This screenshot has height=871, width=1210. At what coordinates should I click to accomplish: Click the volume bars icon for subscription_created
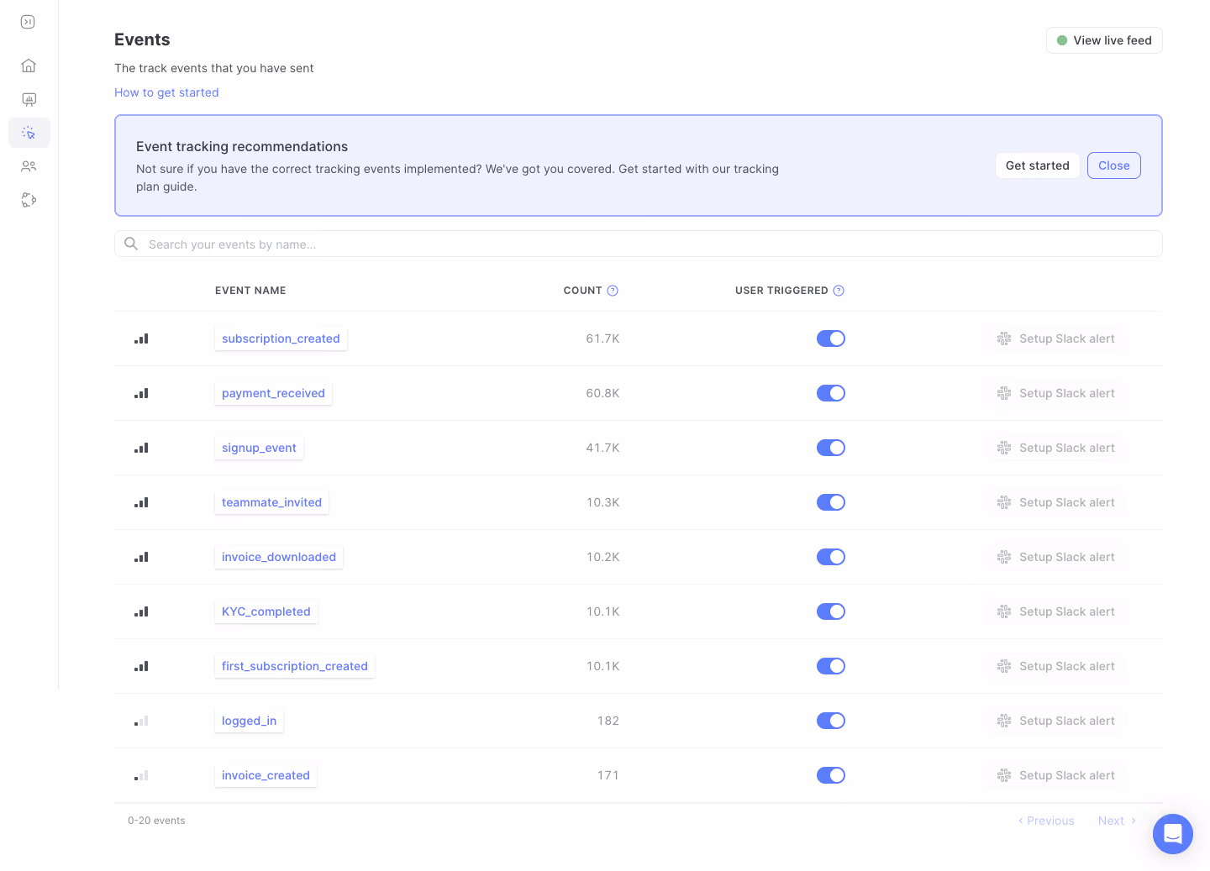(x=141, y=338)
